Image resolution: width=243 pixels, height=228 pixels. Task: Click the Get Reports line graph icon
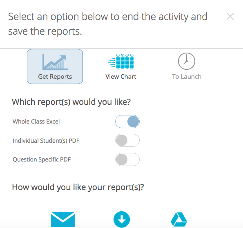tap(55, 62)
